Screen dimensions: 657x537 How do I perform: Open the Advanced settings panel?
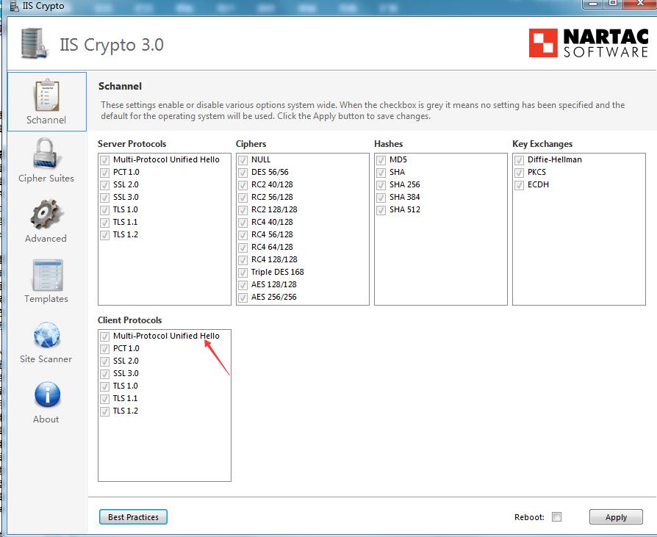46,220
